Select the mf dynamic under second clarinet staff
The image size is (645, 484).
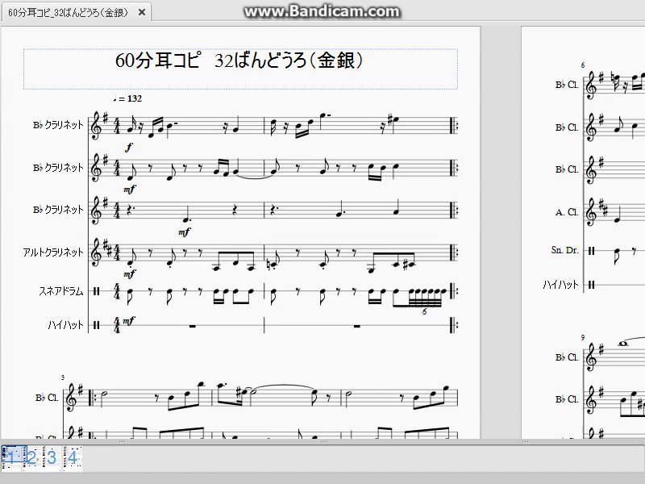tap(130, 190)
